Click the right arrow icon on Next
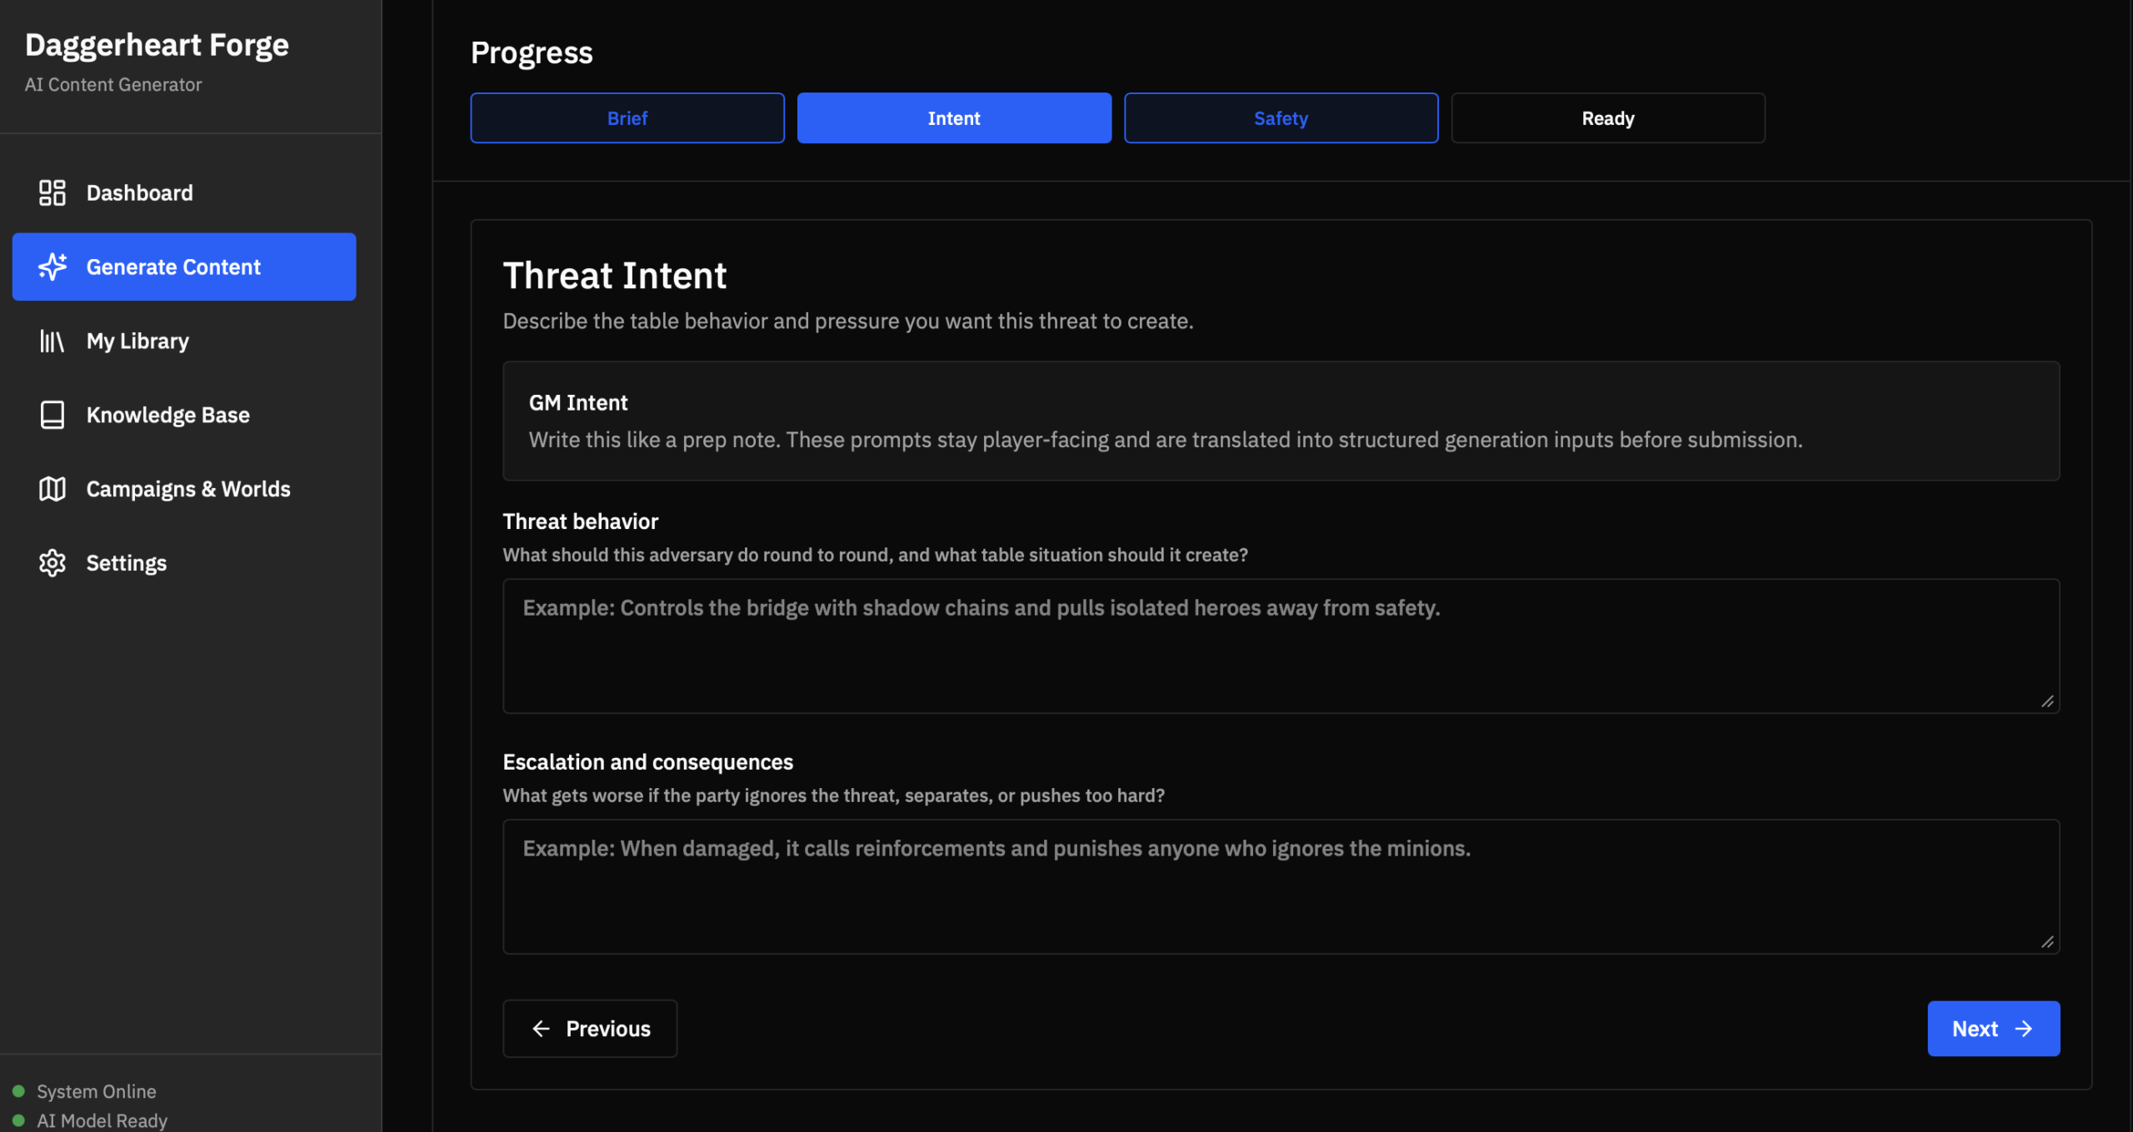Image resolution: width=2133 pixels, height=1132 pixels. point(2024,1029)
